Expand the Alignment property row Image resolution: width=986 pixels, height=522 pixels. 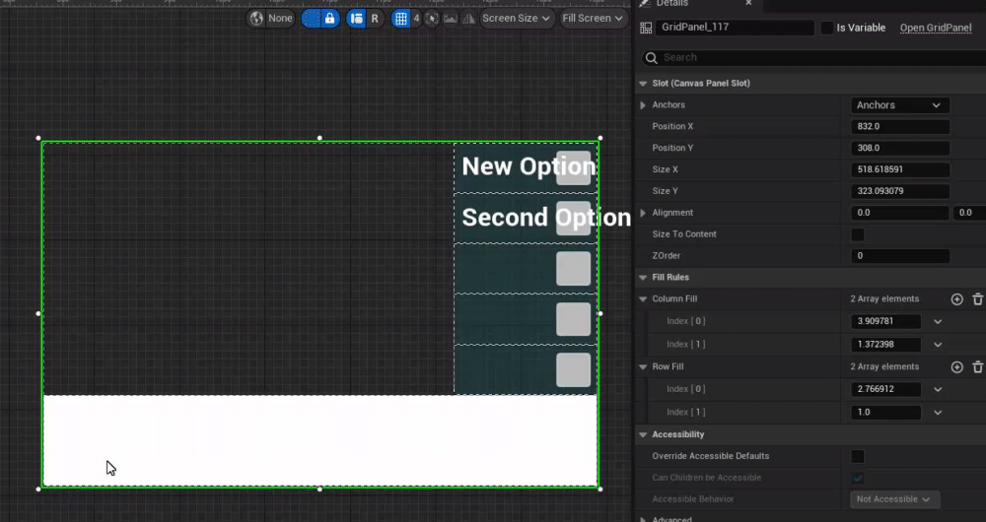643,213
